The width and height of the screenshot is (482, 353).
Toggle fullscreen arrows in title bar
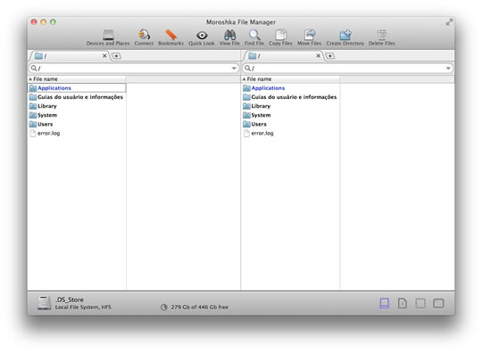click(x=449, y=22)
